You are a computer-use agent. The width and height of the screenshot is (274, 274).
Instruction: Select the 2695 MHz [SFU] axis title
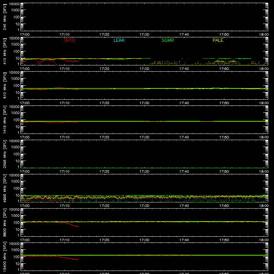click(4, 154)
